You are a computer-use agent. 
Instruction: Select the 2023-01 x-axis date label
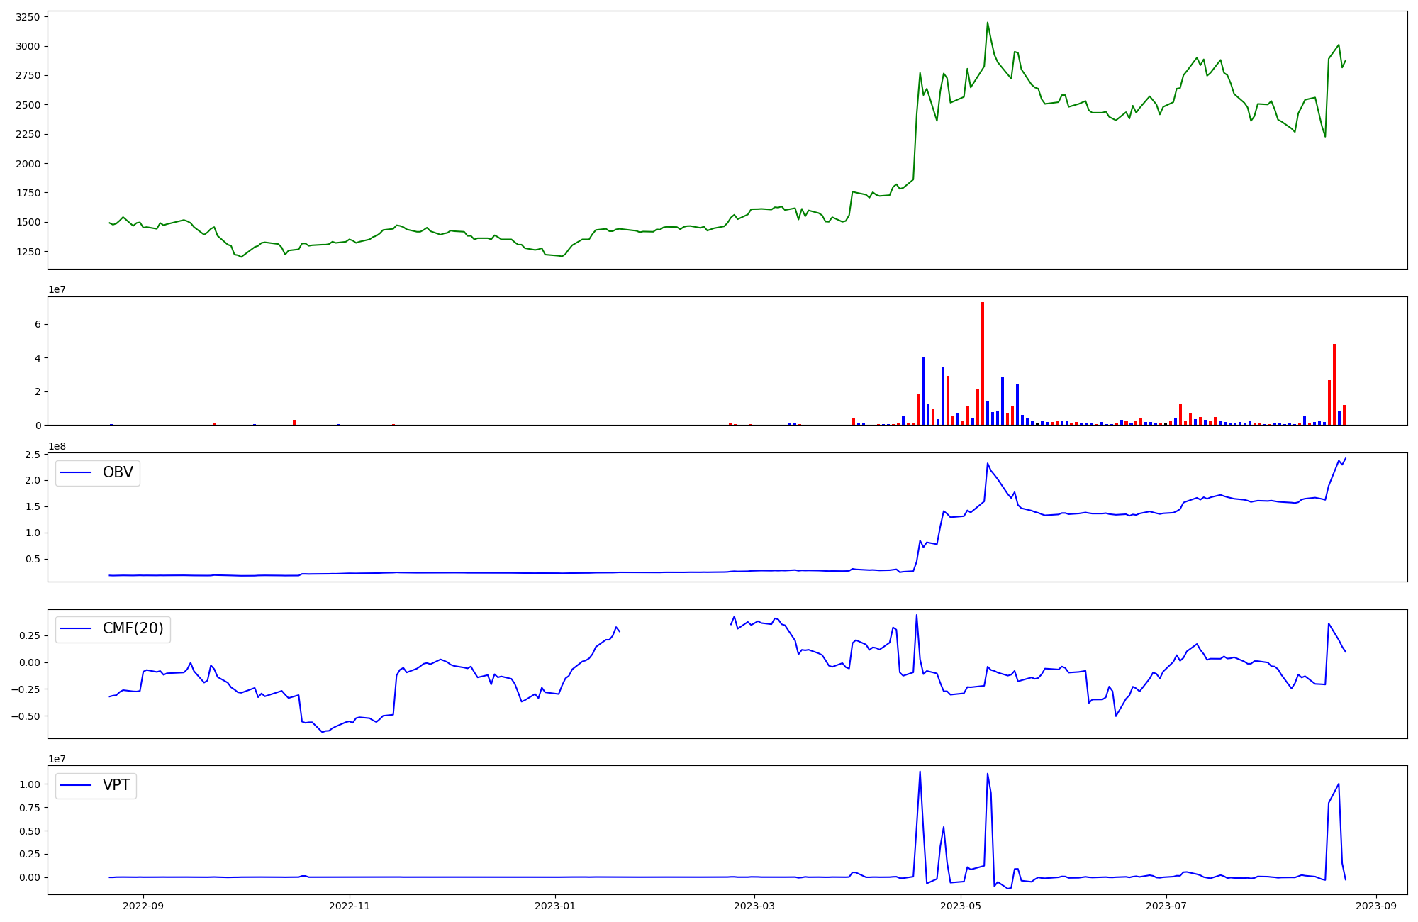(x=555, y=905)
